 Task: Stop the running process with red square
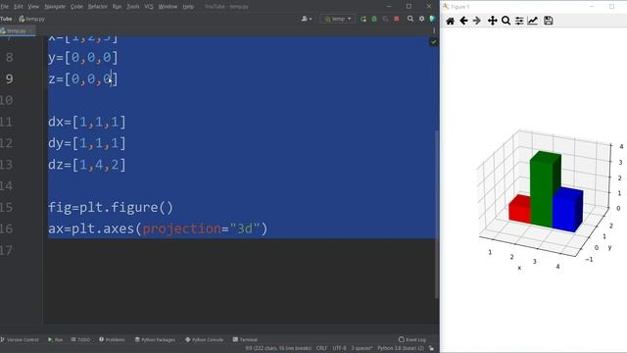tap(396, 19)
